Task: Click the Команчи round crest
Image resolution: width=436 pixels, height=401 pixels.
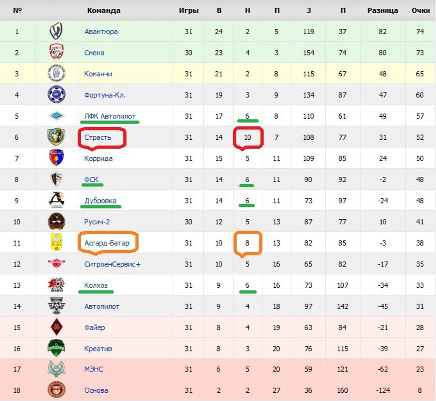Action: (x=56, y=73)
